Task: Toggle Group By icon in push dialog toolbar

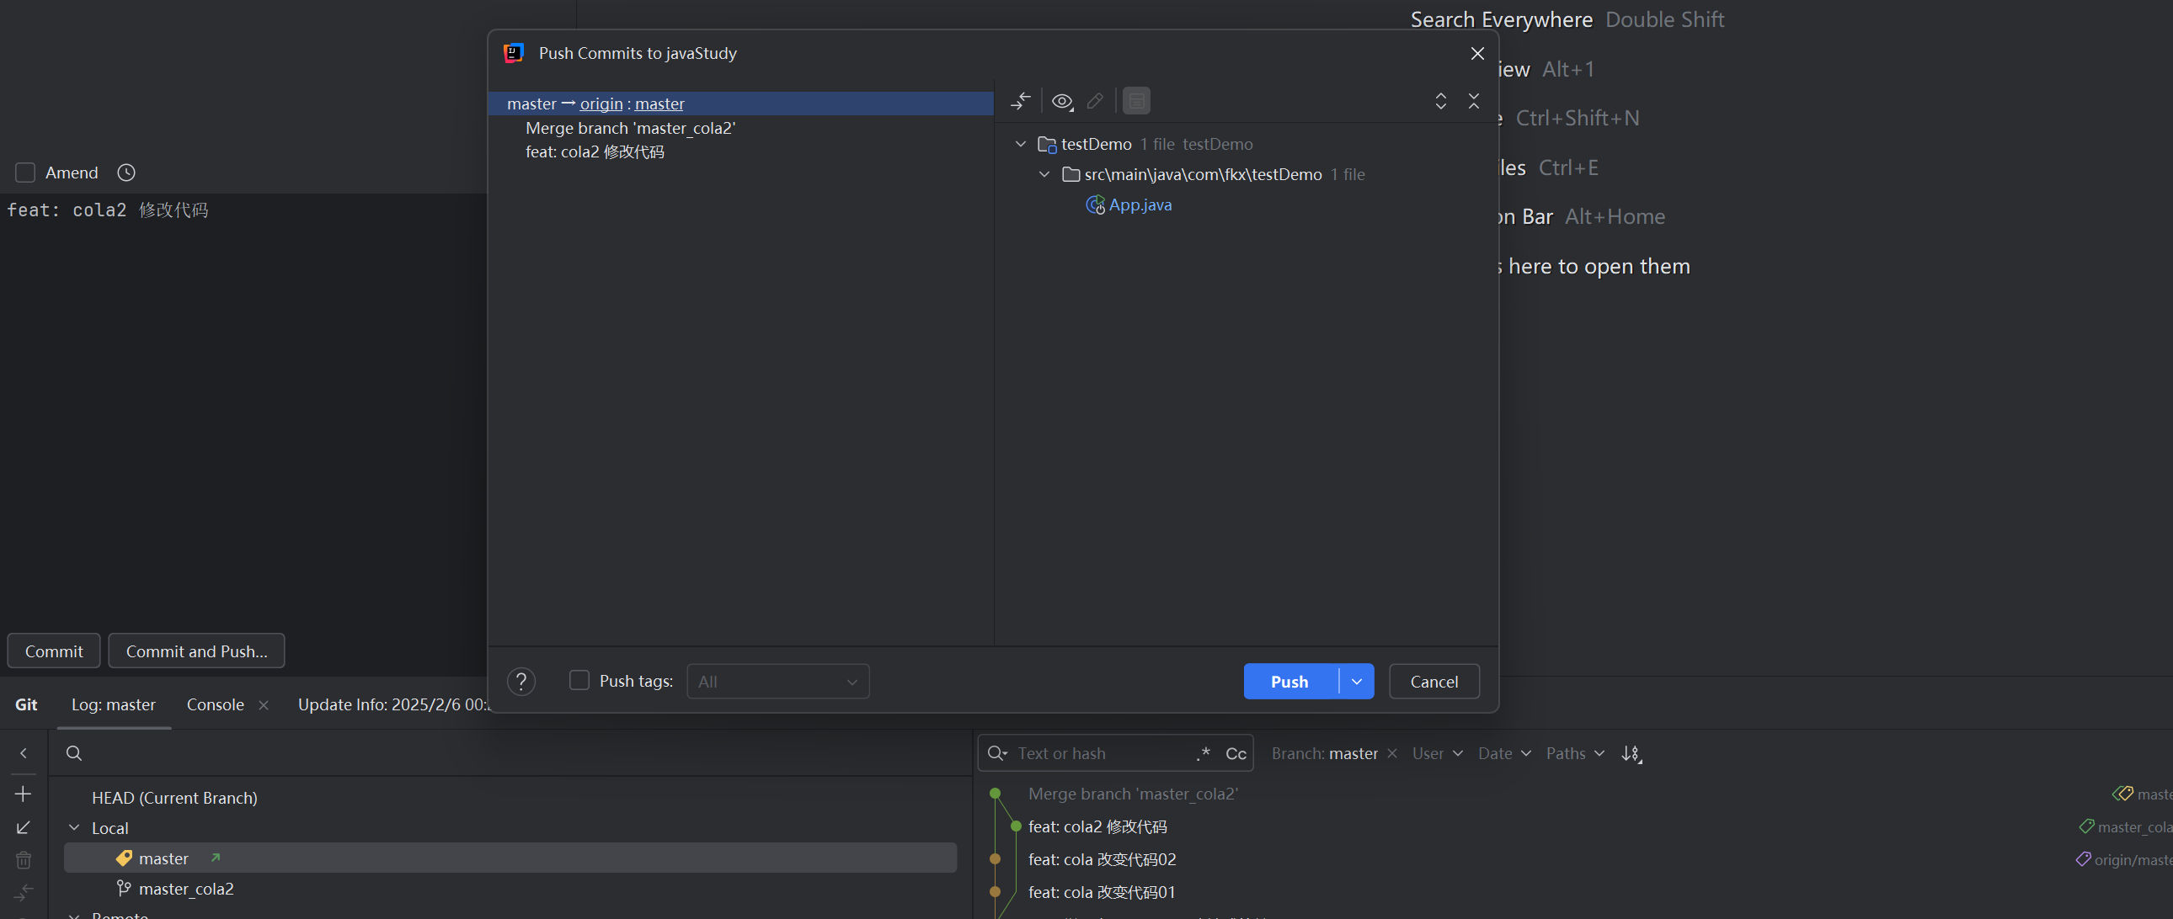Action: pos(1136,101)
